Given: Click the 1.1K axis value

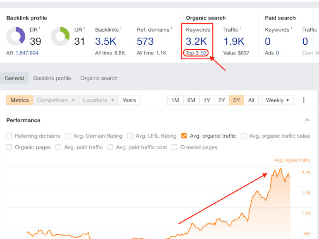Looking at the screenshot, I should [x=306, y=214].
